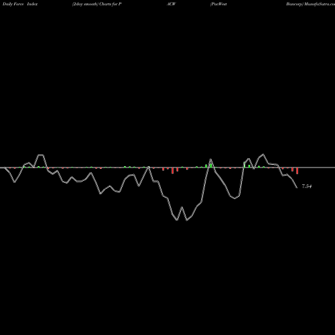Image resolution: width=335 pixels, height=335 pixels.
Task: Click the '(PacWest' label text
Action: (x=218, y=4)
